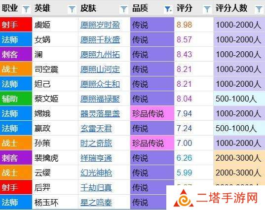Viewport: 265px width, 210px height.
Task: Open the 祥瑞亨通 skin link
Action: (x=96, y=158)
